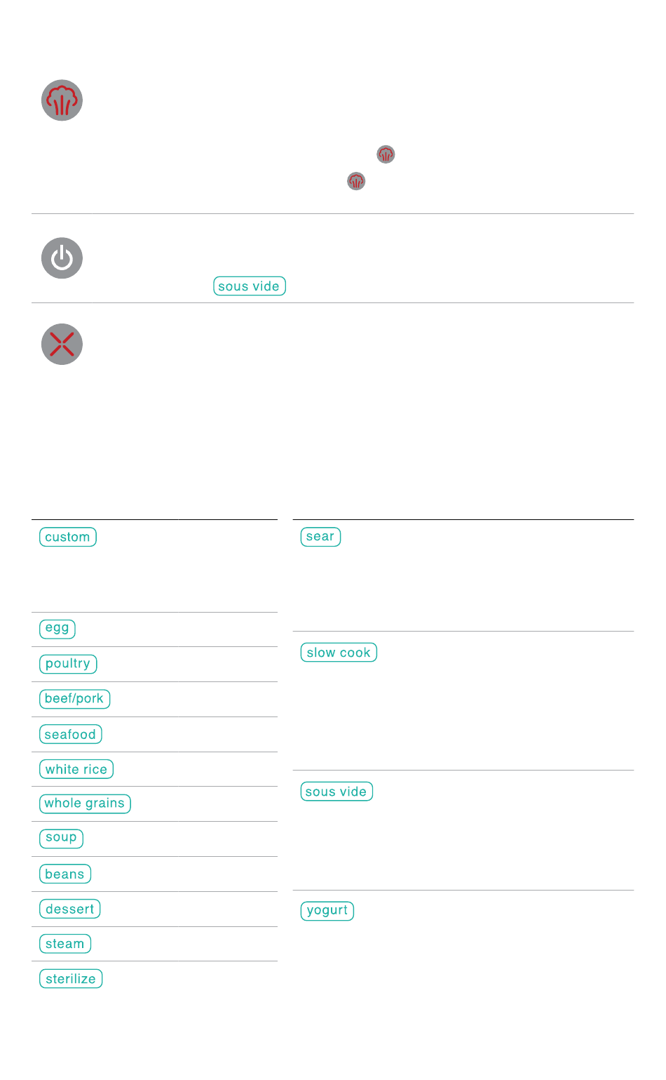Viewport: 666px width, 1080px height.
Task: Select the sear function
Action: pyautogui.click(x=320, y=537)
